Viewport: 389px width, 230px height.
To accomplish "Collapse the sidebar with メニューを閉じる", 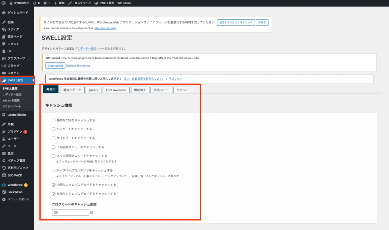I will tap(17, 199).
